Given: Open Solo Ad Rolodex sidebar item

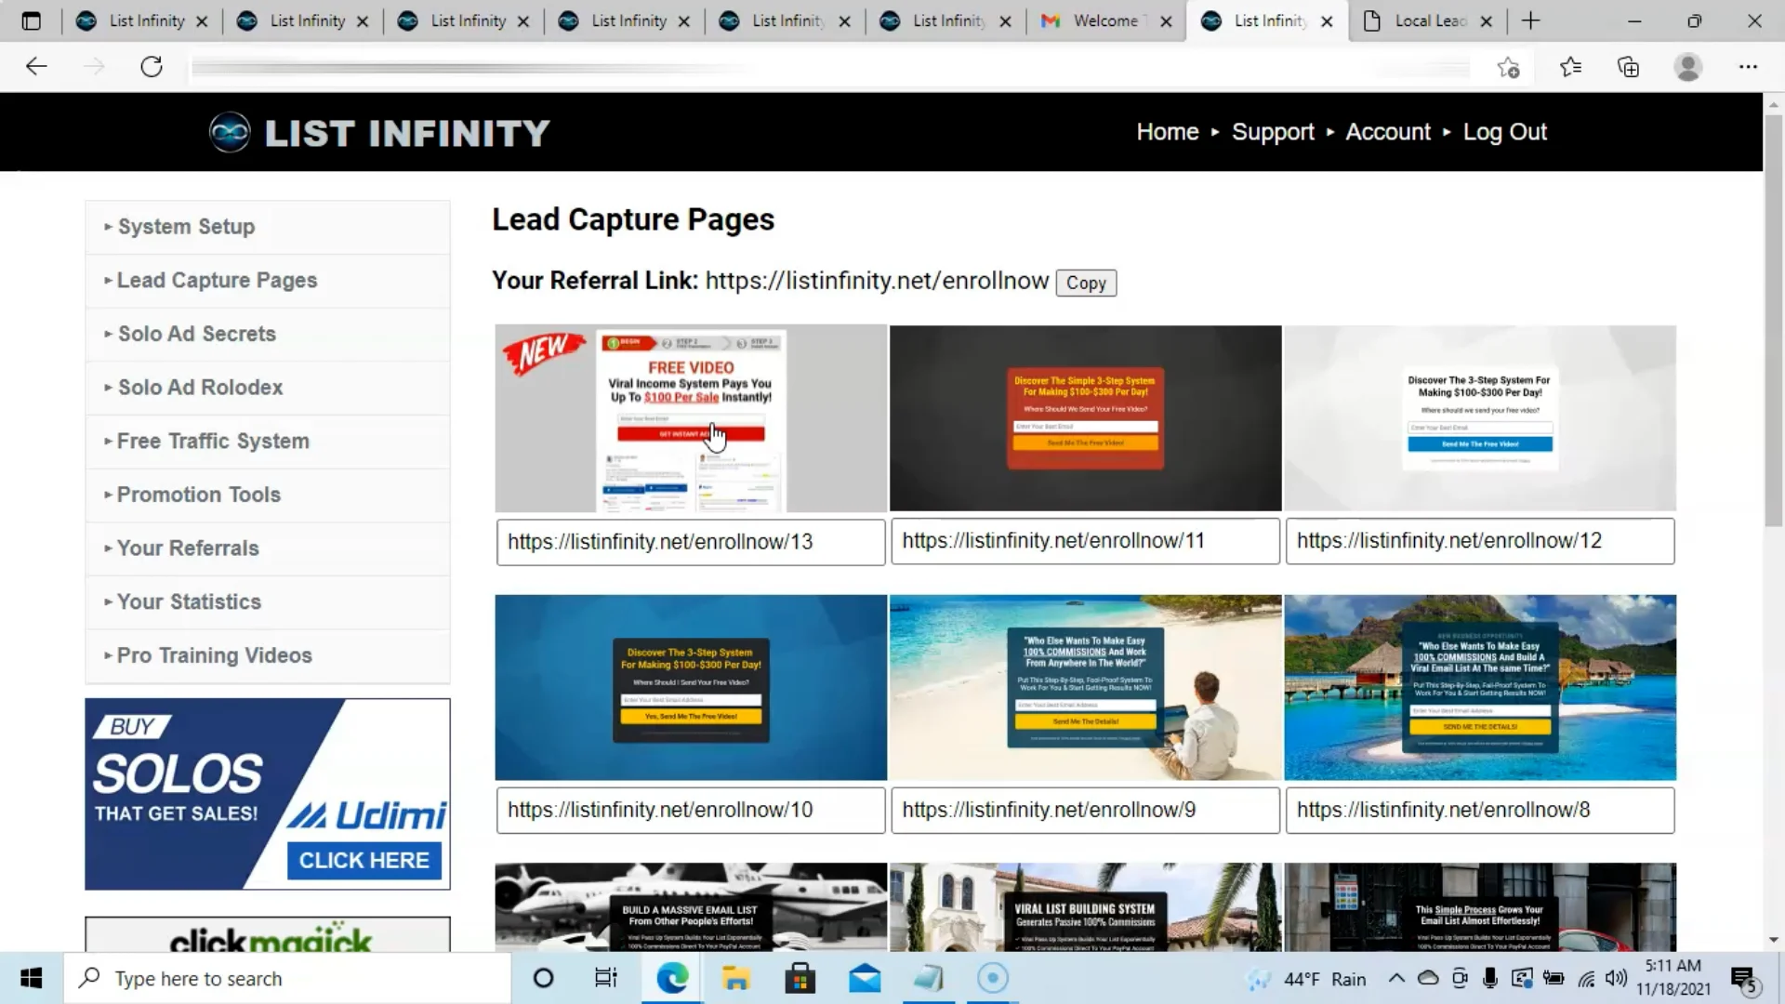Looking at the screenshot, I should (x=268, y=388).
